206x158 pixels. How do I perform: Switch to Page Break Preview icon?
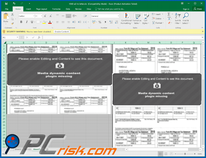click(171, 154)
